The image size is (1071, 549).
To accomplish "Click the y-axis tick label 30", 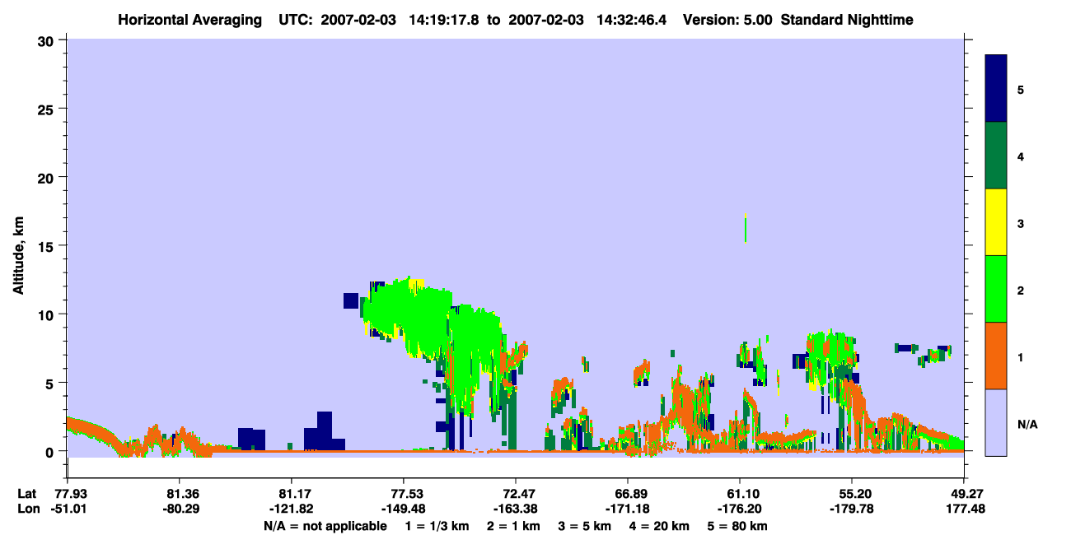I will [x=47, y=40].
